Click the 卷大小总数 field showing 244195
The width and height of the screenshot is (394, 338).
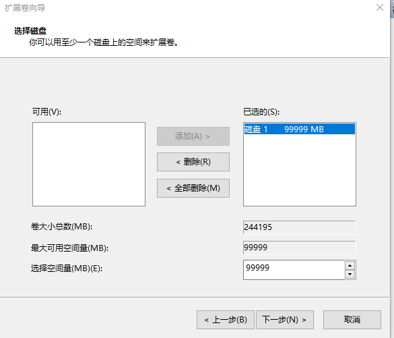coord(300,227)
